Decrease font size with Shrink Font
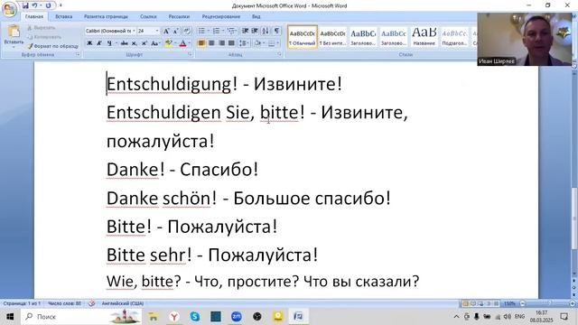Screen dimensions: 578x325 coord(176,31)
